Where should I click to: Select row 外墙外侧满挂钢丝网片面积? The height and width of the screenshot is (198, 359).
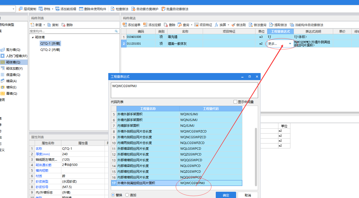click(x=177, y=183)
